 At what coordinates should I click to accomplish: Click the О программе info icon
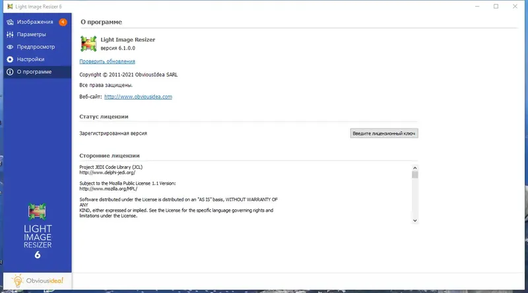pos(10,72)
